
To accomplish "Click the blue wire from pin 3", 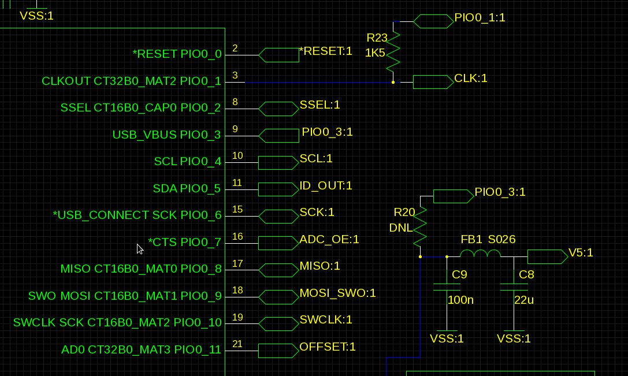I will click(318, 82).
